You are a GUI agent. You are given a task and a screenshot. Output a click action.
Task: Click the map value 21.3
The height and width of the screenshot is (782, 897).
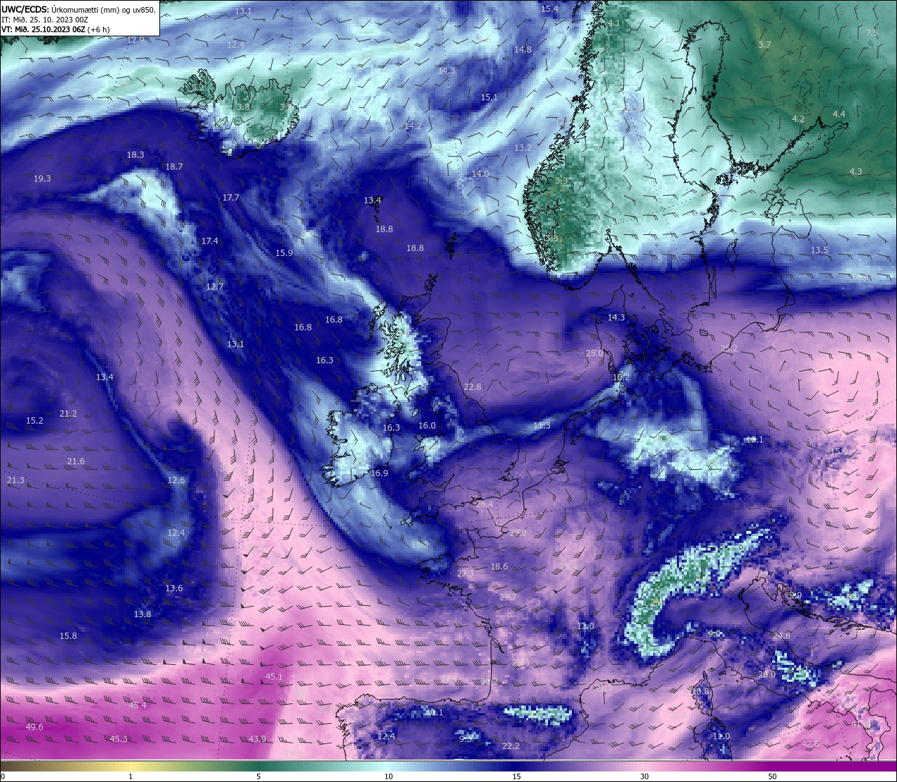point(15,480)
